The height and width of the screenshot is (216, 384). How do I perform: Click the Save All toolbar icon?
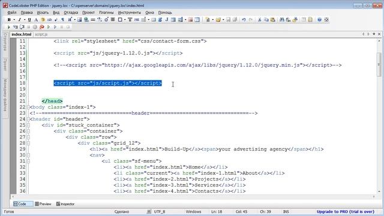tap(235, 20)
